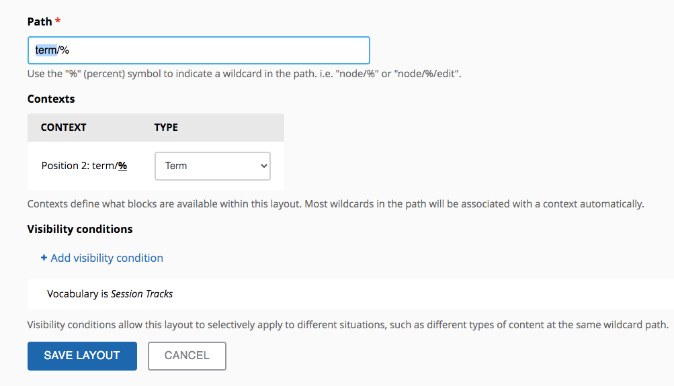Select the Vocabulary is Session Tracks condition row

pos(351,293)
